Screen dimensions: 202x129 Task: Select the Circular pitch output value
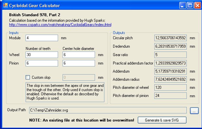[171, 38]
